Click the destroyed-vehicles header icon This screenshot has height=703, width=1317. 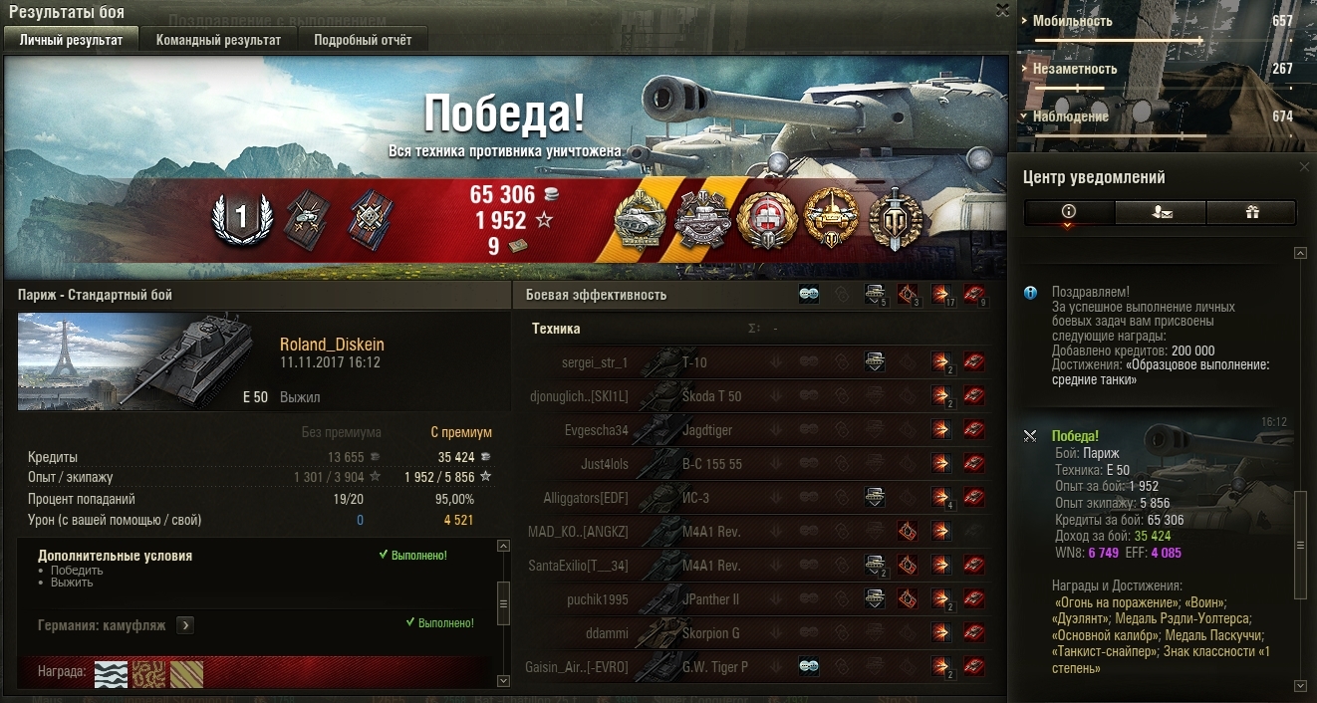(x=974, y=295)
